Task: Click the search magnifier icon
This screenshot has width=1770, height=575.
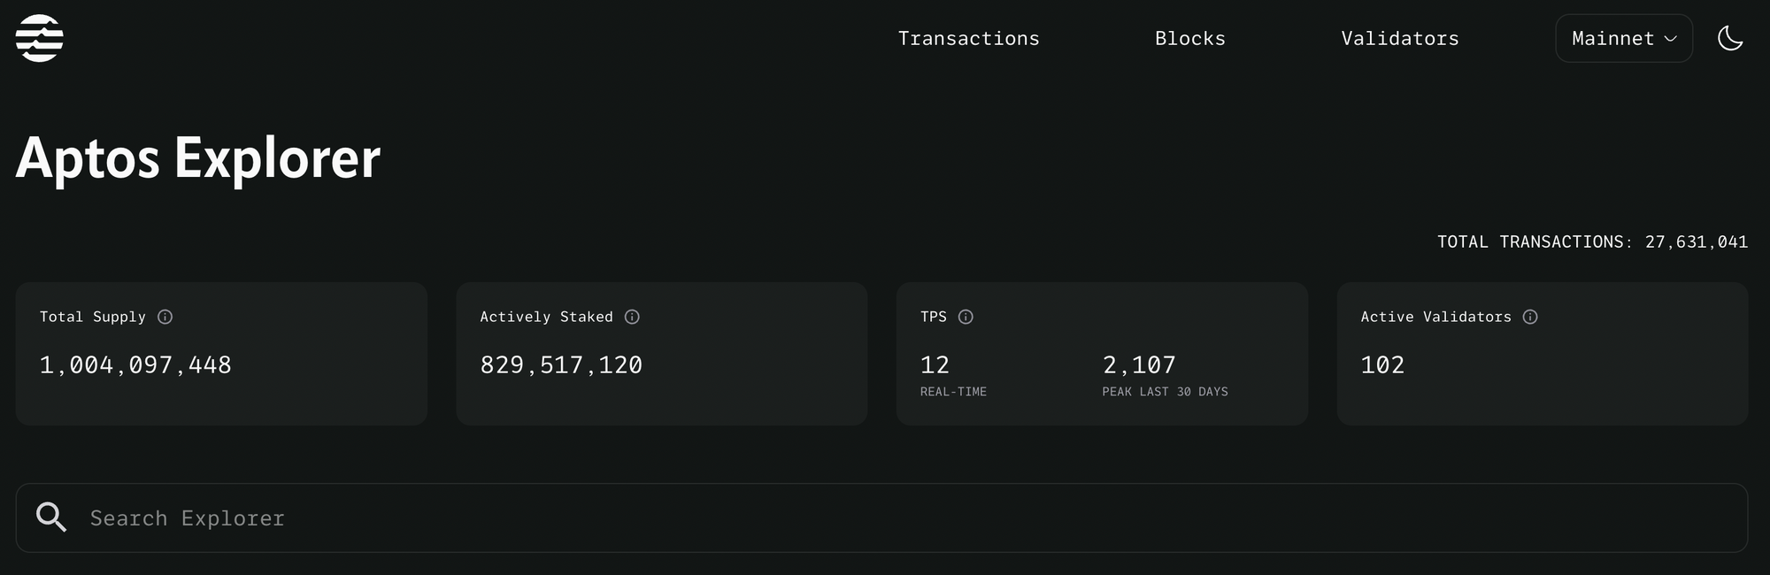Action: point(51,517)
